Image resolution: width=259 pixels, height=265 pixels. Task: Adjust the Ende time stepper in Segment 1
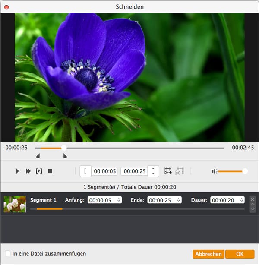click(179, 200)
